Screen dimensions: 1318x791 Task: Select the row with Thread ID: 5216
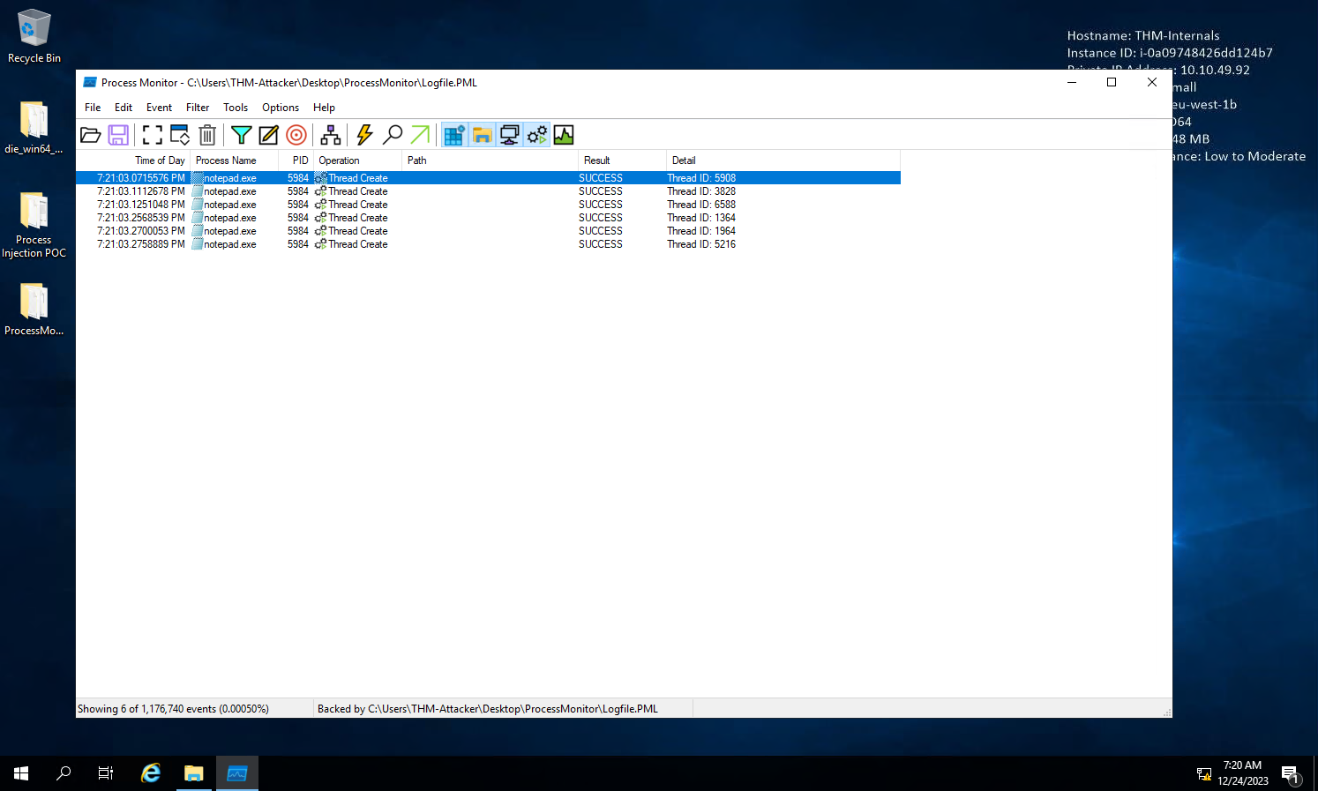click(x=488, y=244)
